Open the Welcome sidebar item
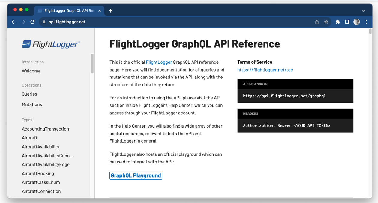This screenshot has width=378, height=203. pyautogui.click(x=31, y=71)
